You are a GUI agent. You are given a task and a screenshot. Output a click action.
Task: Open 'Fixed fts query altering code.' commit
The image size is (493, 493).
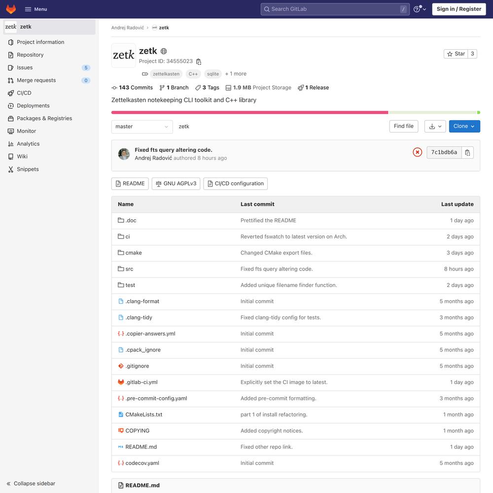coord(173,150)
